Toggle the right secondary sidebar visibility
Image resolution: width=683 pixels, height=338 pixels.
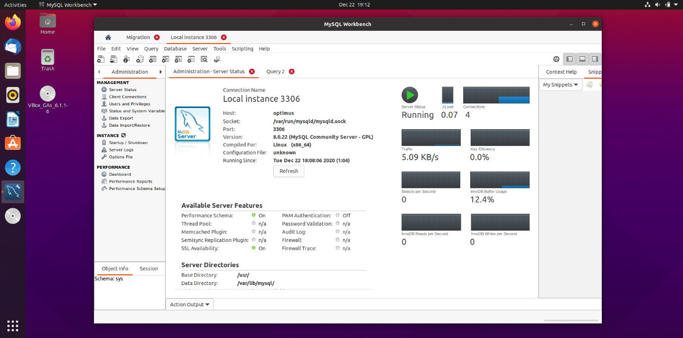(595, 59)
